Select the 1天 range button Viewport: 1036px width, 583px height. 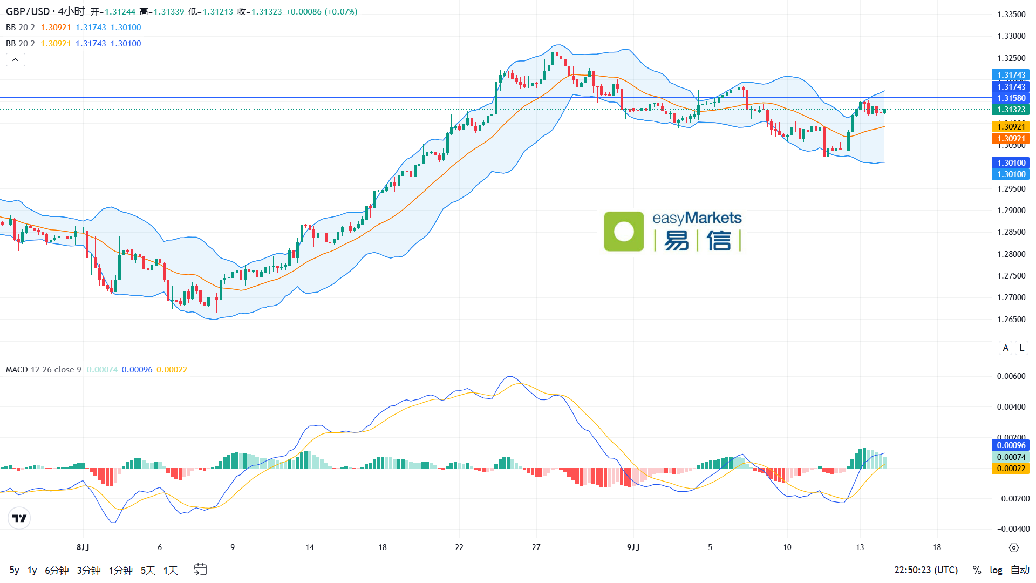click(x=171, y=570)
